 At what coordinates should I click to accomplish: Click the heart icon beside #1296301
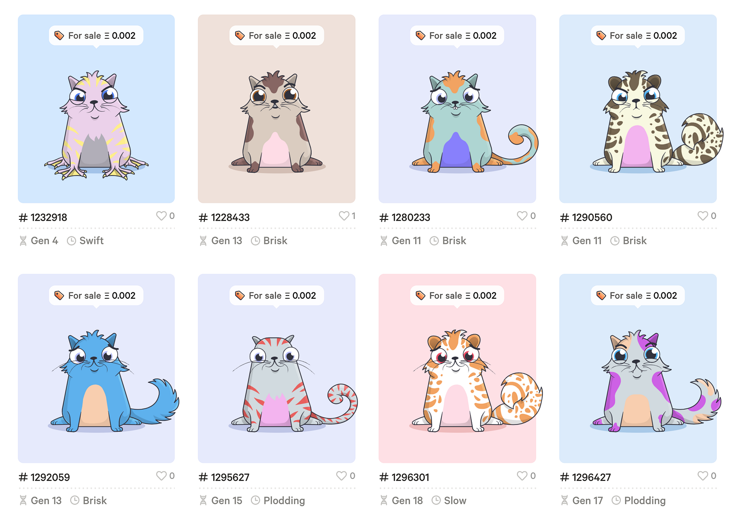pyautogui.click(x=522, y=476)
